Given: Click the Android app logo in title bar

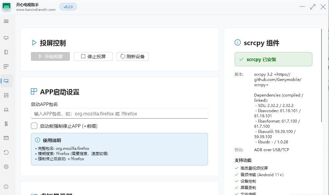Looking at the screenshot, I should click(7, 7).
